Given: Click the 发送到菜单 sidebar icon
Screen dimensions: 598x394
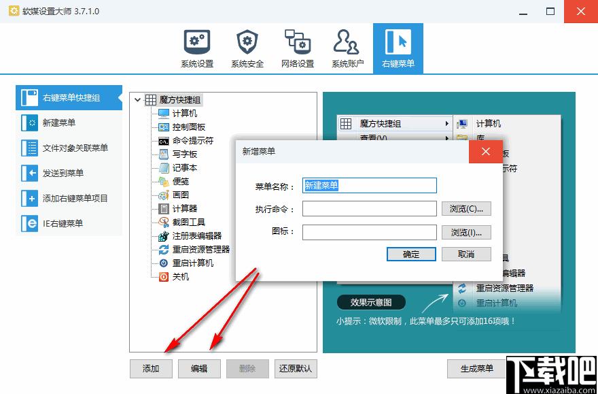Looking at the screenshot, I should coord(29,174).
